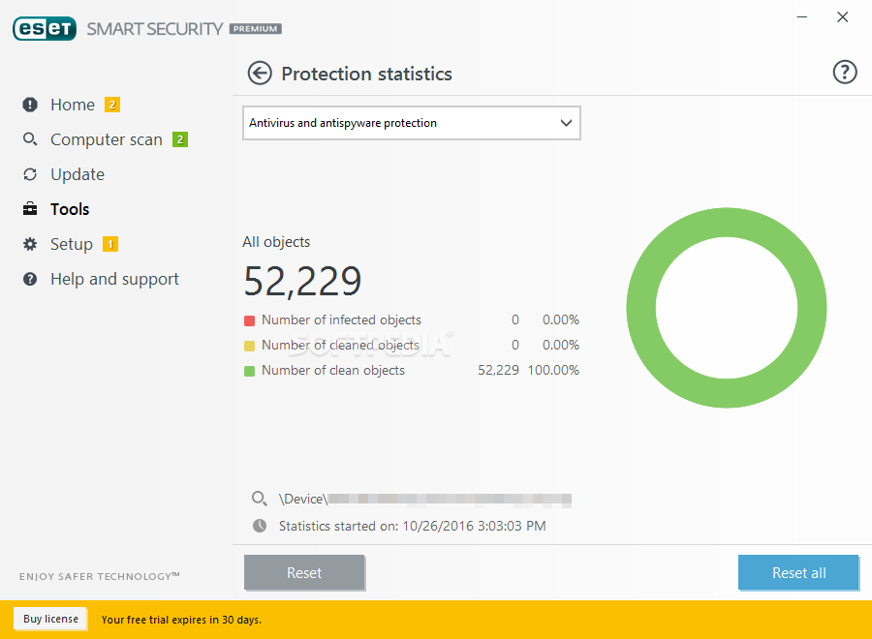Screen dimensions: 872x639
Task: Open Home in the sidebar
Action: click(x=73, y=105)
